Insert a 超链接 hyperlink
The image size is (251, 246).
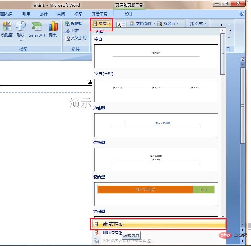[x=74, y=24]
